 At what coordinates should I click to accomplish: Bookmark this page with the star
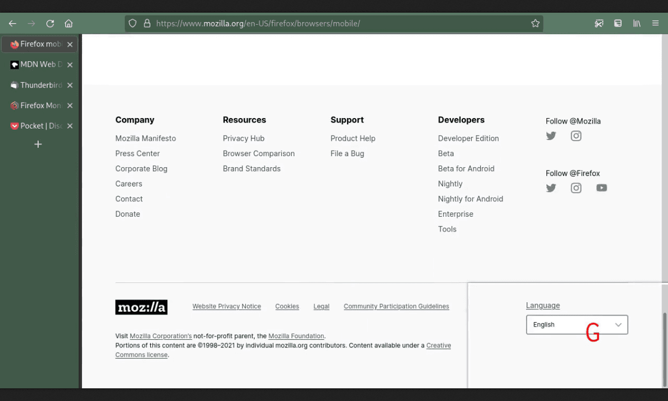click(x=535, y=24)
